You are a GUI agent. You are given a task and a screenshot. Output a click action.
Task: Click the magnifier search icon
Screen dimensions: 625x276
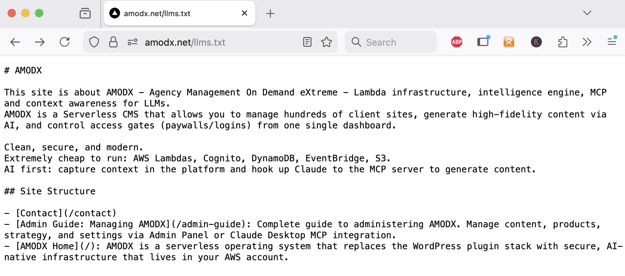coord(356,42)
